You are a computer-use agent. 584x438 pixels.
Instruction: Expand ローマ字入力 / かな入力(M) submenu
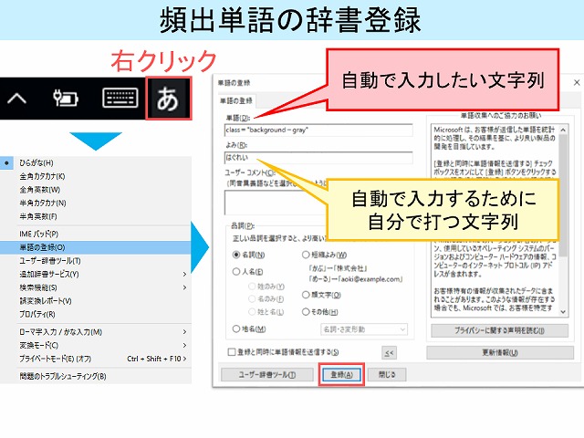[96, 332]
